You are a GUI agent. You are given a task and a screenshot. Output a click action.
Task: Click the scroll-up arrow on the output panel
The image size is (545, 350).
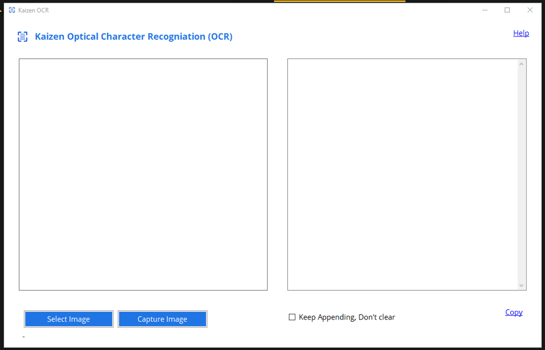(522, 63)
